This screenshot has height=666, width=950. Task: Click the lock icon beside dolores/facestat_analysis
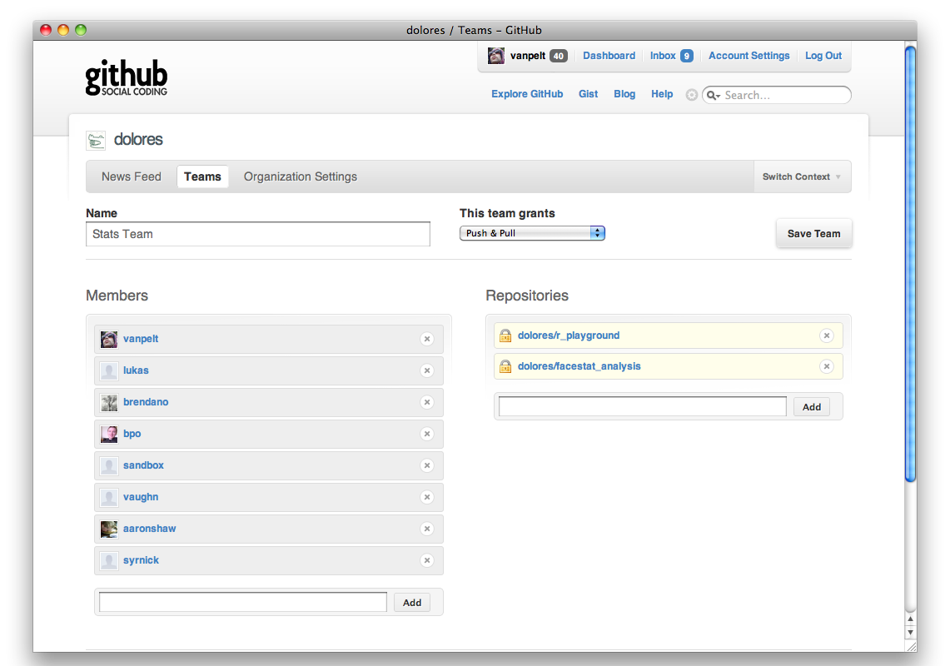tap(505, 366)
